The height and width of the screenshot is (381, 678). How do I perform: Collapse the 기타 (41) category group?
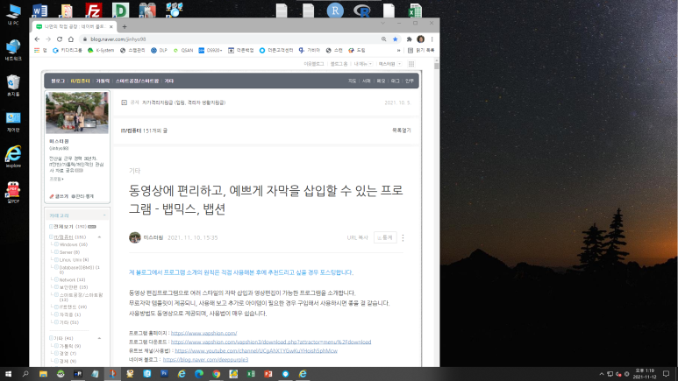tap(99, 339)
